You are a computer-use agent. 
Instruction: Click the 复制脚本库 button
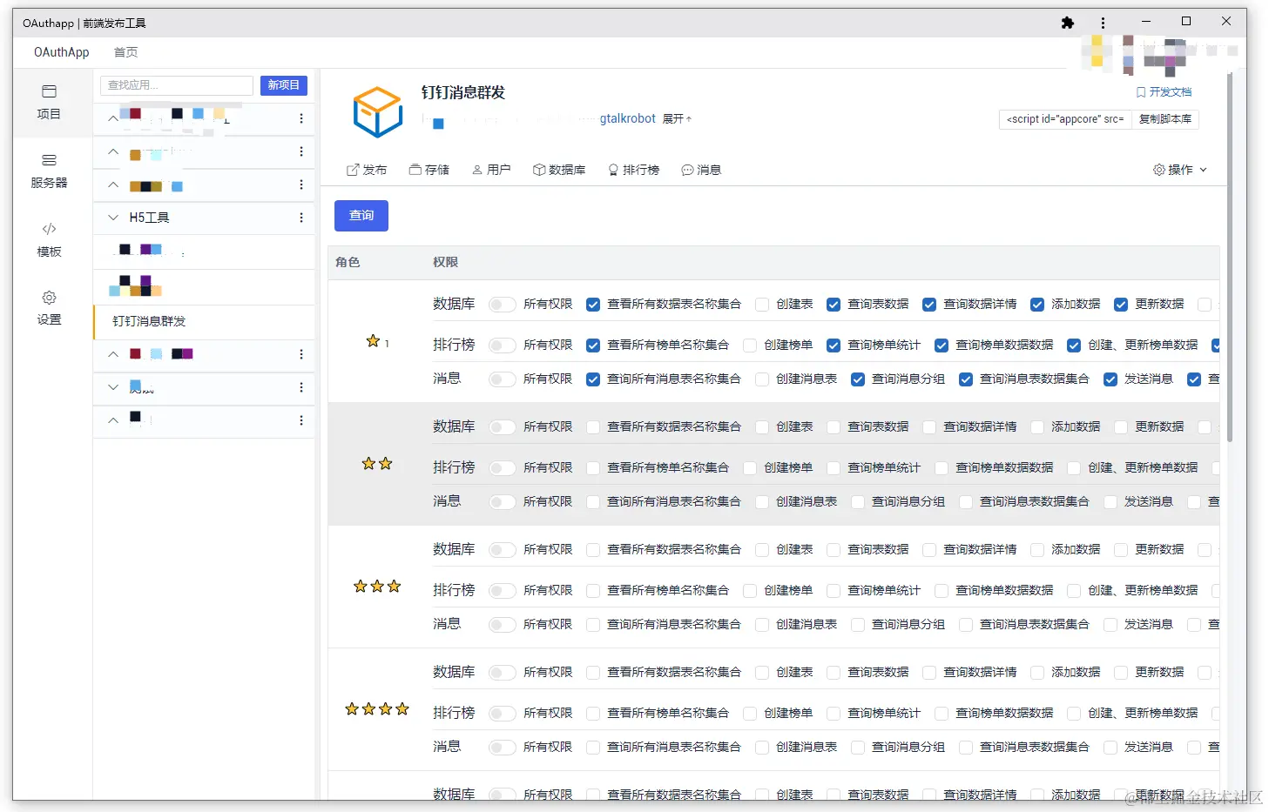tap(1165, 119)
